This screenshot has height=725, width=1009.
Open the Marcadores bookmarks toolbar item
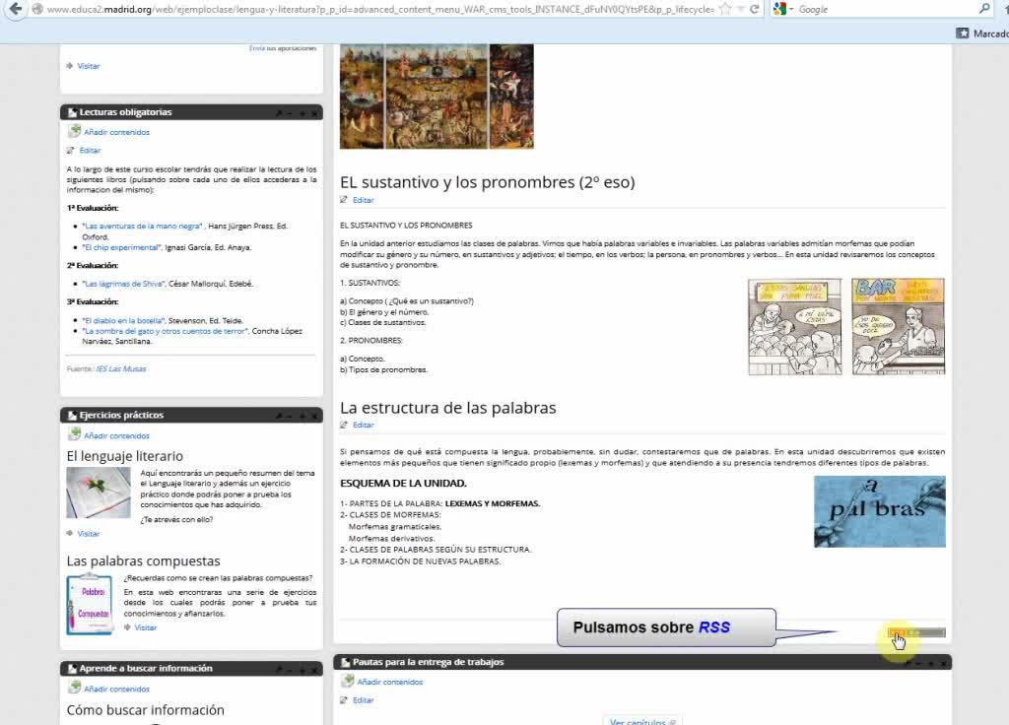(x=983, y=33)
